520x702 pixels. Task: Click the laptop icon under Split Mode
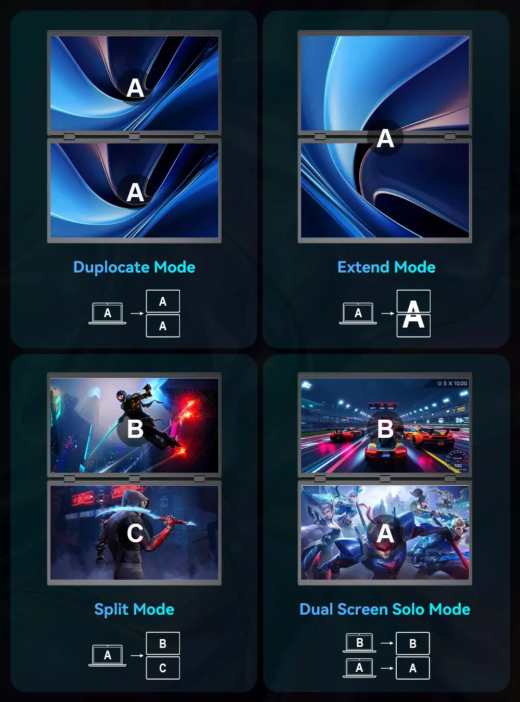107,656
